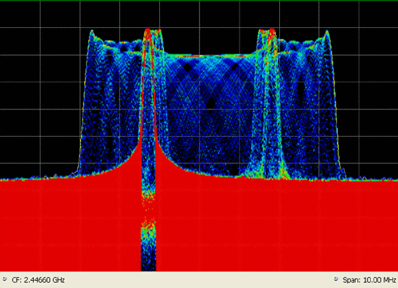
Task: Click the empty middle of the status bar
Action: (199, 281)
